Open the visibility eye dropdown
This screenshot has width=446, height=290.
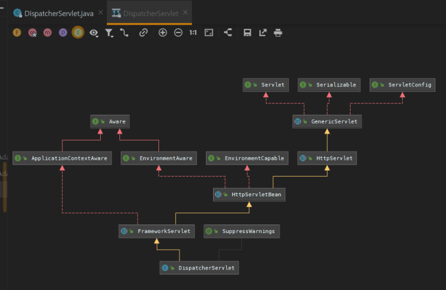[94, 33]
